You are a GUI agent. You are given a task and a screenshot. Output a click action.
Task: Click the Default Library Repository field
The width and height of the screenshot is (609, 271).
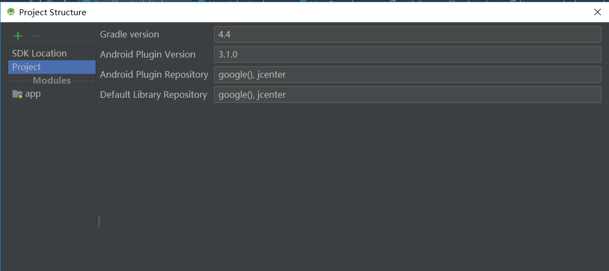click(x=407, y=94)
